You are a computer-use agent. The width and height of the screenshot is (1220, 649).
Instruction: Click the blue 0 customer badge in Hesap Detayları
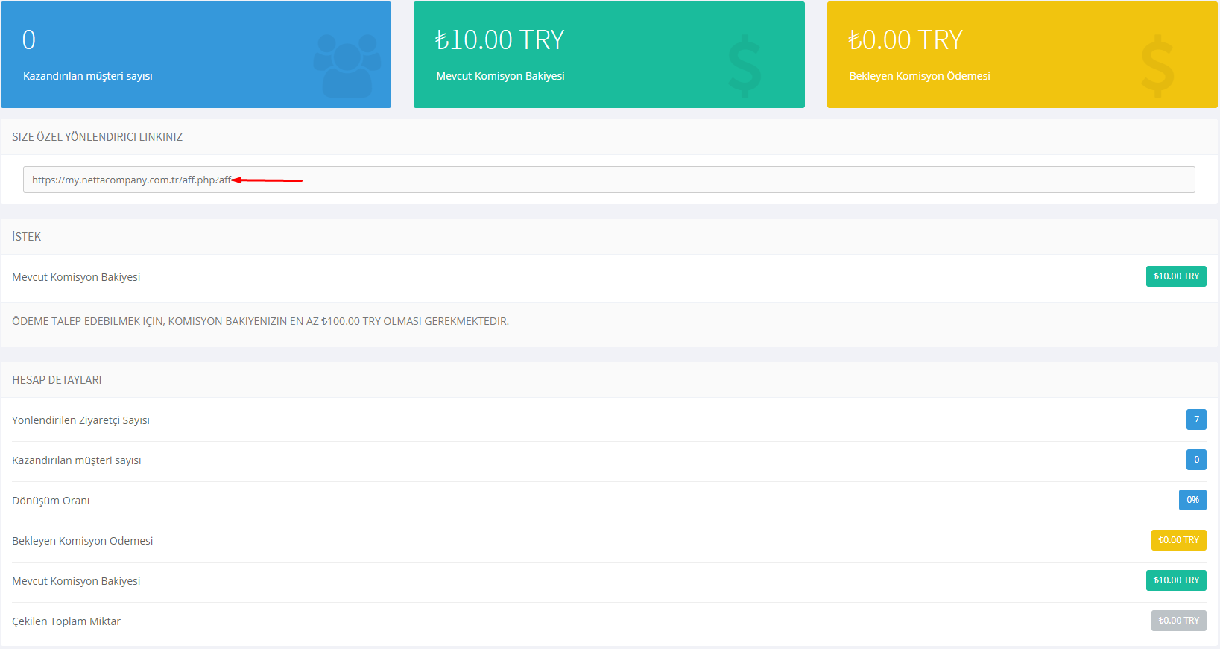[1196, 460]
